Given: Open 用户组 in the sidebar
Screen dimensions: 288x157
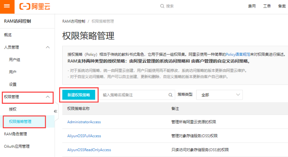Looking at the screenshot, I should point(14,60).
